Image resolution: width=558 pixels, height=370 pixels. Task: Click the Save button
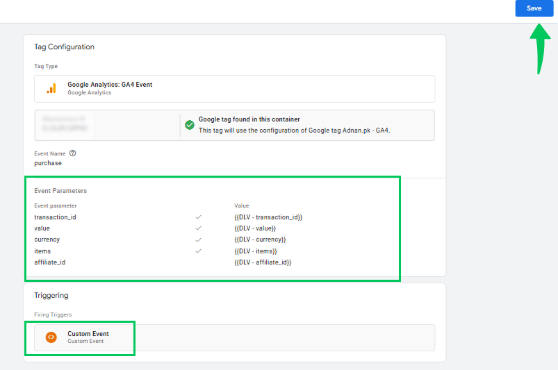pyautogui.click(x=534, y=8)
